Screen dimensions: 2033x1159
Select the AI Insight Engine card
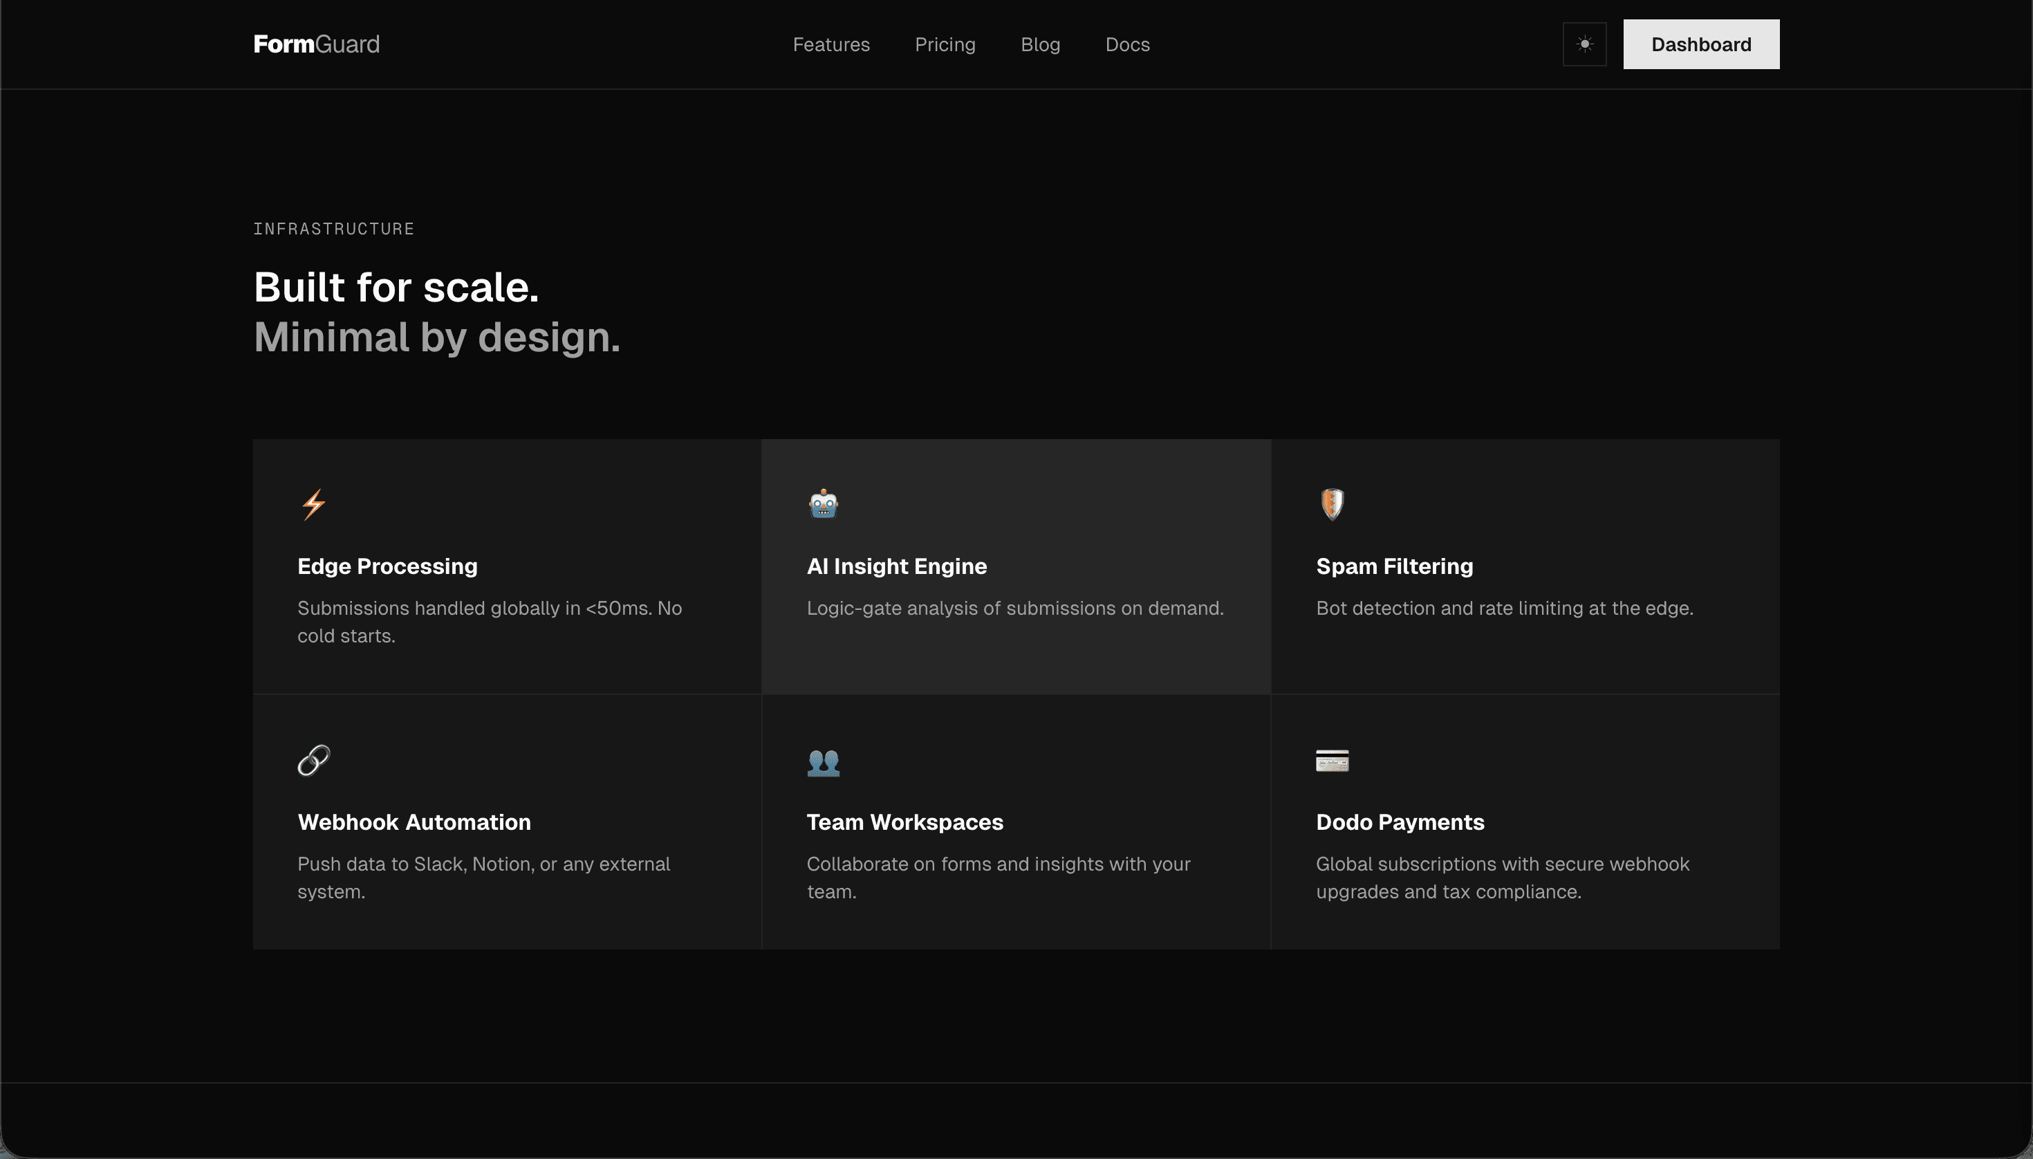pos(1016,567)
